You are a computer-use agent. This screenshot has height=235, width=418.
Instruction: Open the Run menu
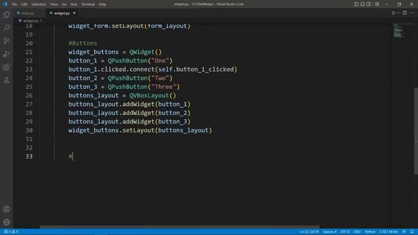tap(74, 5)
